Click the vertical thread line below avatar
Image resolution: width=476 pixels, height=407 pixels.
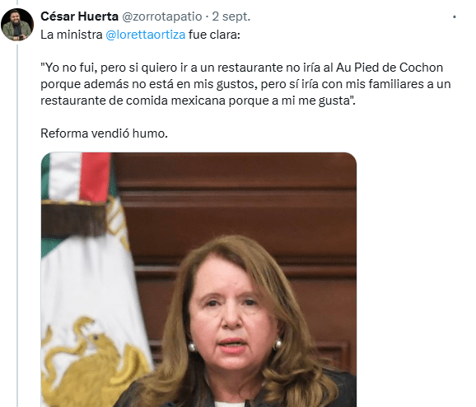click(17, 225)
